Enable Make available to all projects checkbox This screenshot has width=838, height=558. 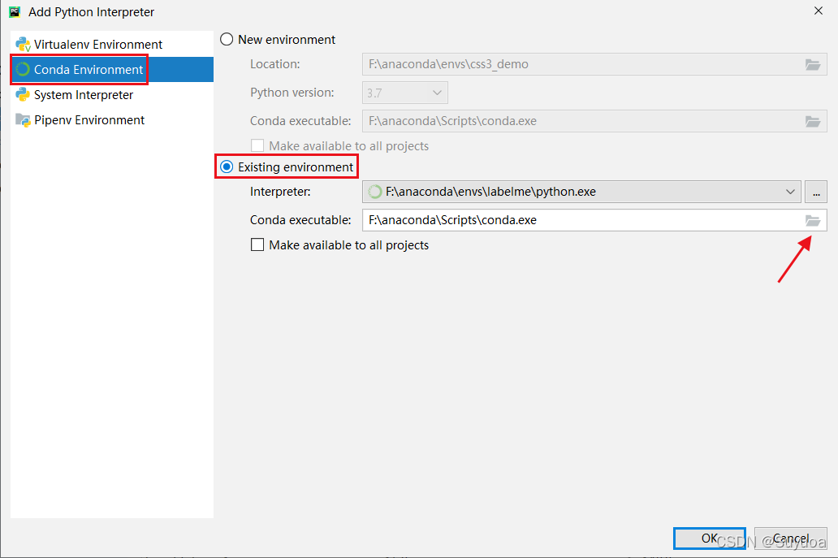coord(257,244)
